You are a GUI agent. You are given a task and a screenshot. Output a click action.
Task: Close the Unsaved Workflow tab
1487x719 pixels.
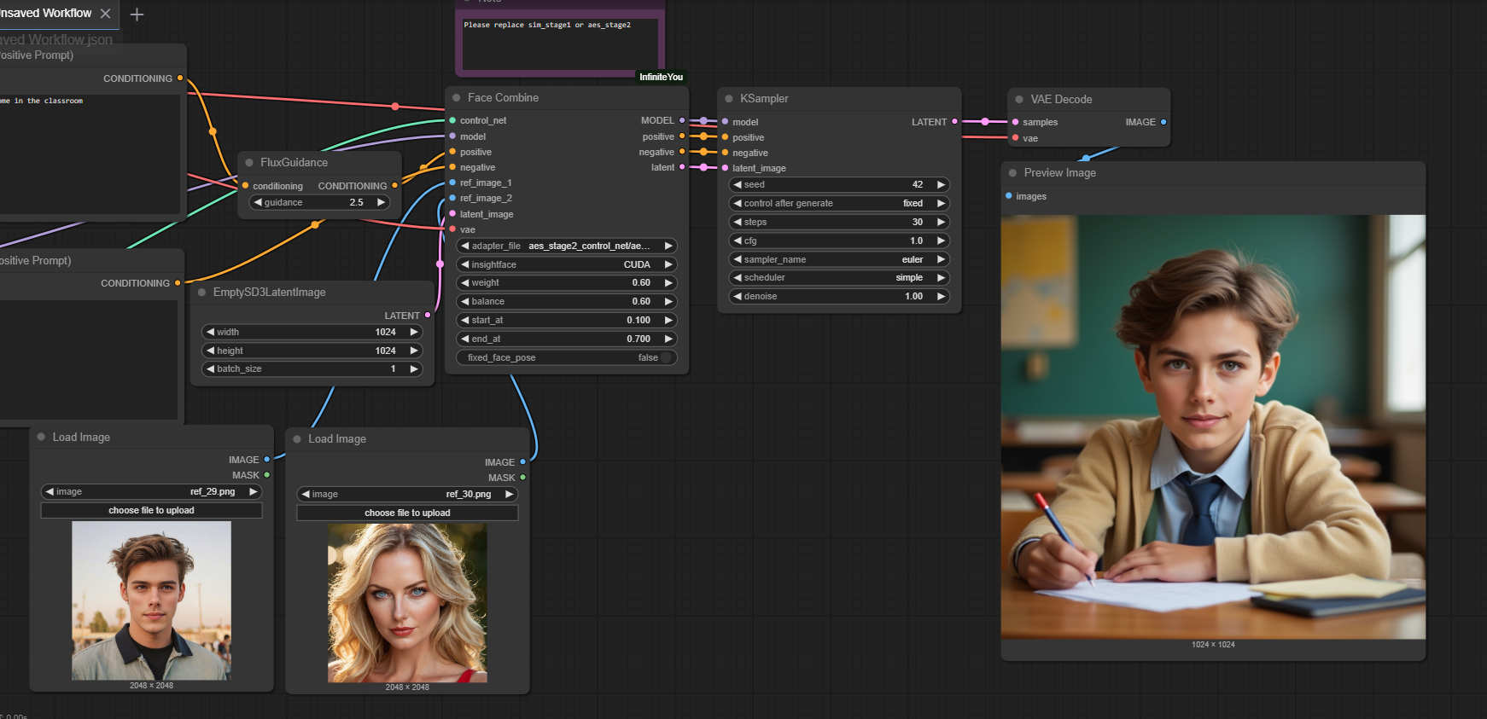pyautogui.click(x=105, y=14)
